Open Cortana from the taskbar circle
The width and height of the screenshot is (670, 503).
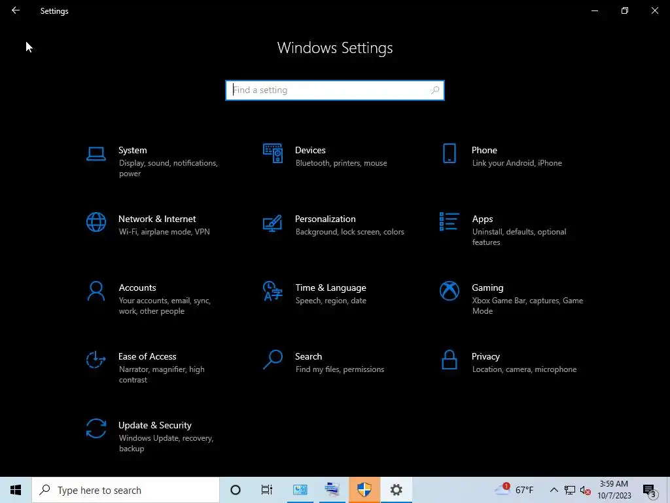tap(236, 490)
